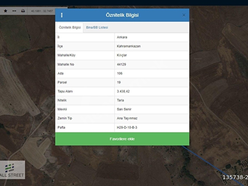Screen dimensions: 248x186
Task: Click the Zemin Tip value Ana Taşınmaz
Action: click(x=127, y=118)
